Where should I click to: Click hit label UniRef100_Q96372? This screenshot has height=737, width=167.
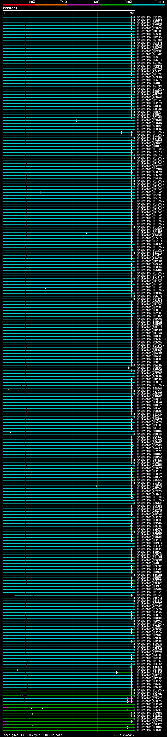tap(150, 80)
